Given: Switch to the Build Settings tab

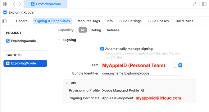Looking at the screenshot, I should tap(130, 21).
